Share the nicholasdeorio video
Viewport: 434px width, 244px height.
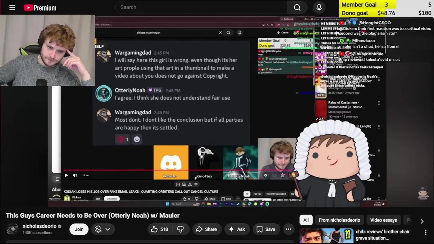click(206, 229)
